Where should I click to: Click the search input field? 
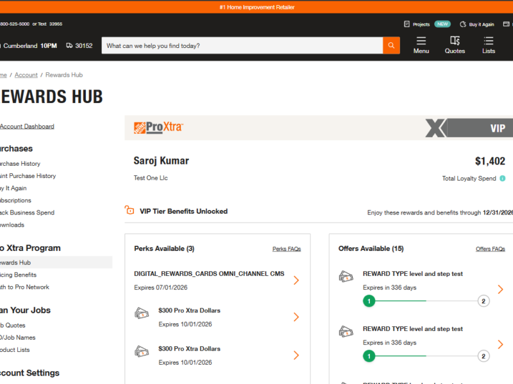coord(242,46)
